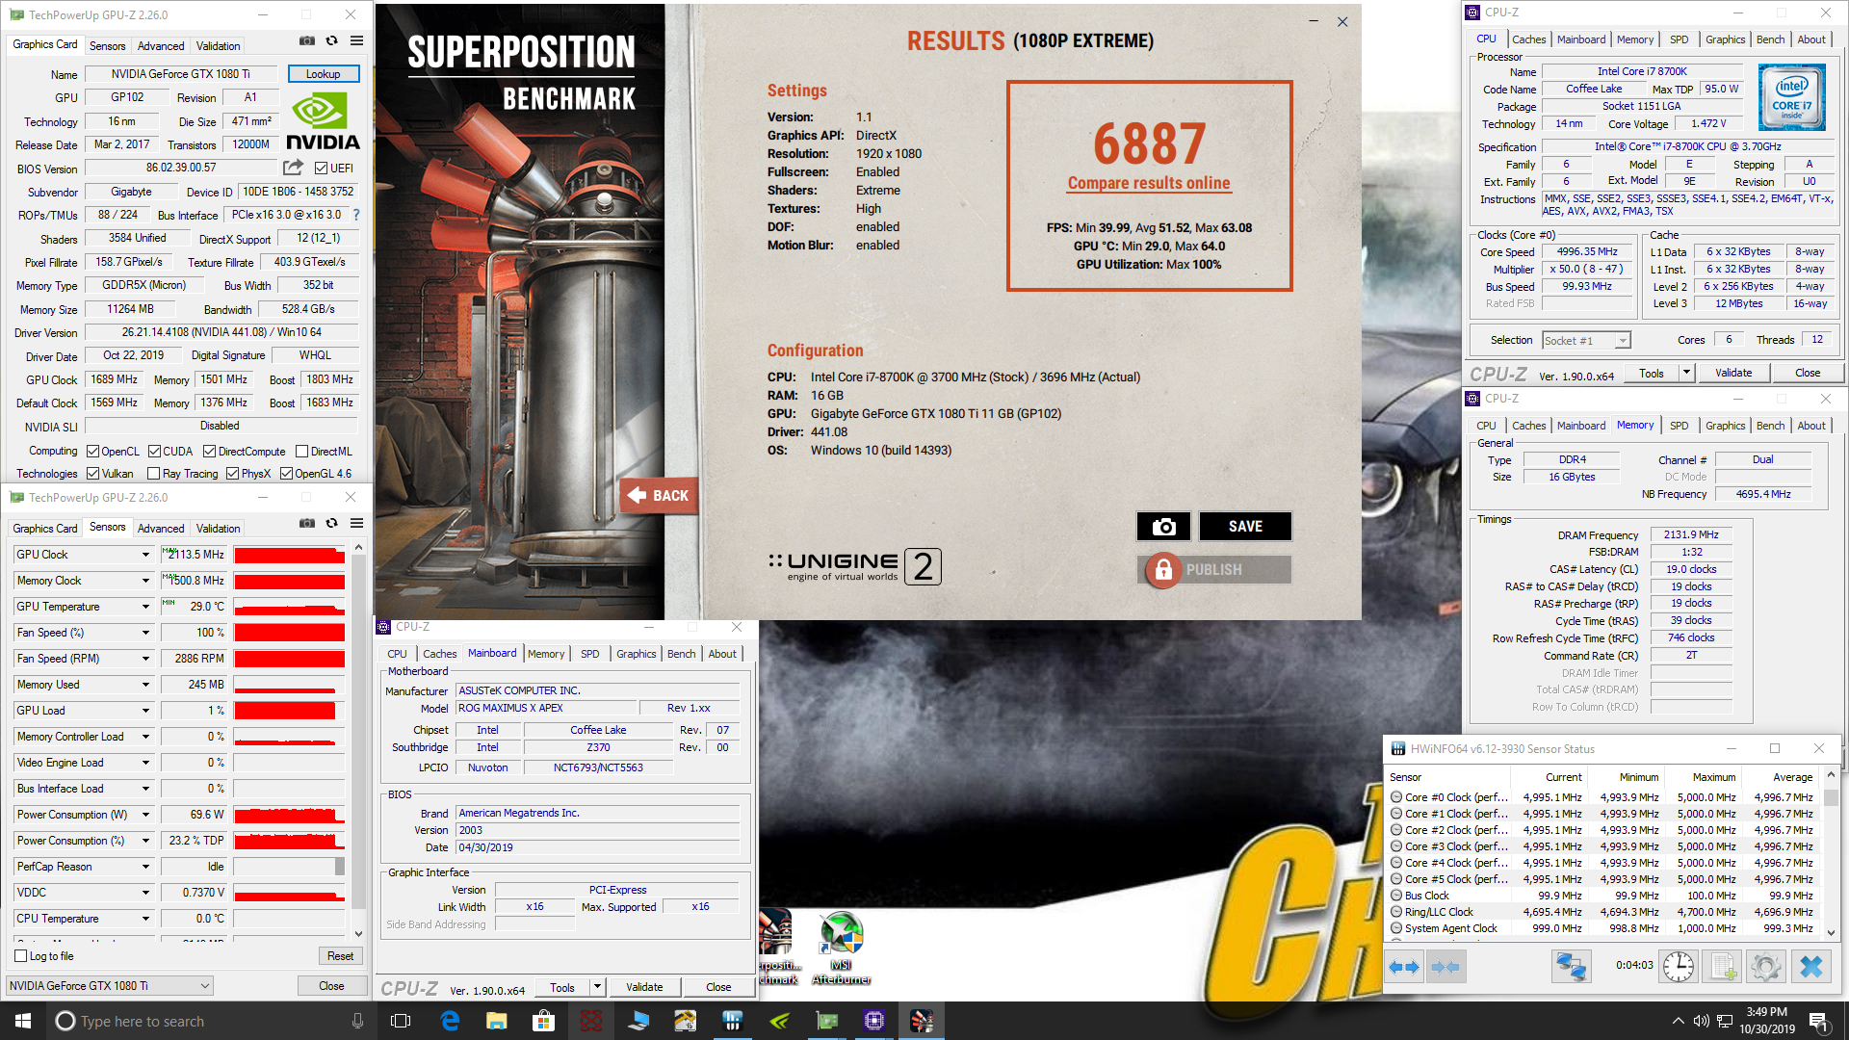
Task: Click the Reset button in GPU-Z Sensors
Action: pos(340,956)
